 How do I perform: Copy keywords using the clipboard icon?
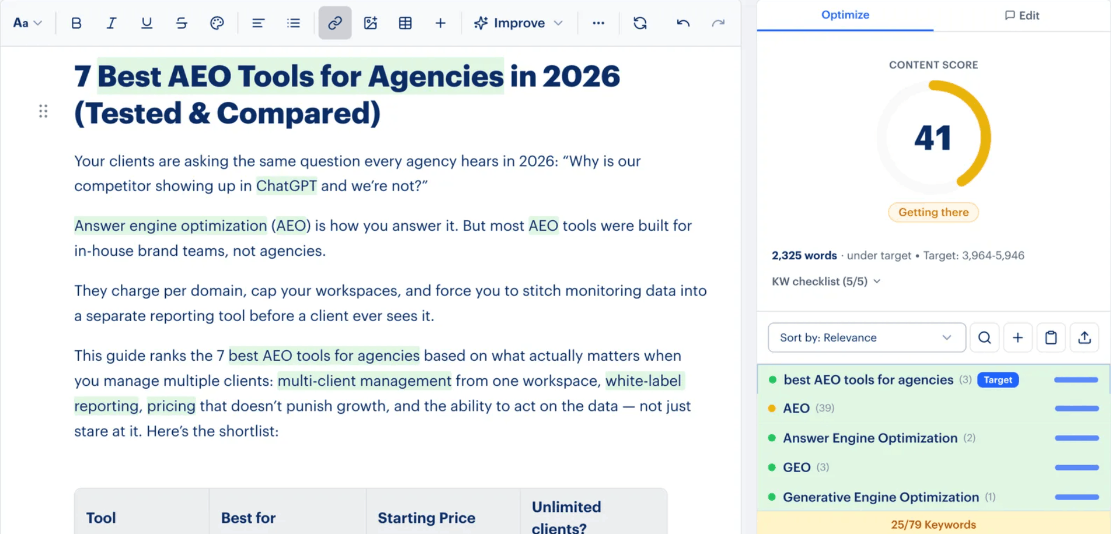tap(1051, 338)
